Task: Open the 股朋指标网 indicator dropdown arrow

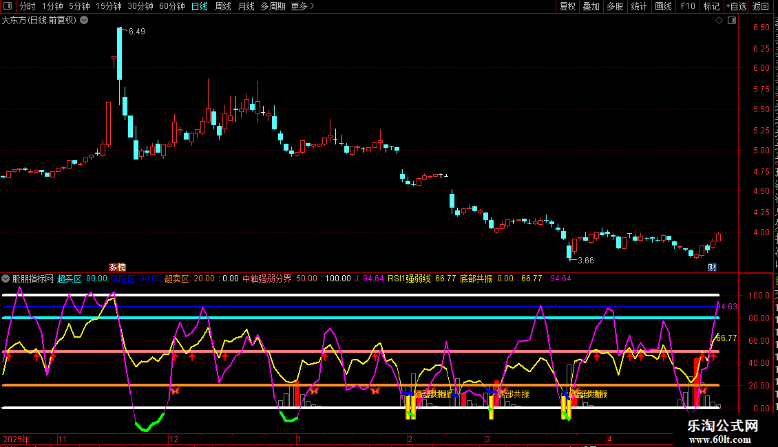Action: click(6, 279)
